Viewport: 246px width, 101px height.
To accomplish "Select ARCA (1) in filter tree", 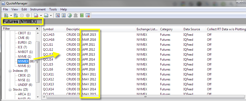I will (24, 94).
